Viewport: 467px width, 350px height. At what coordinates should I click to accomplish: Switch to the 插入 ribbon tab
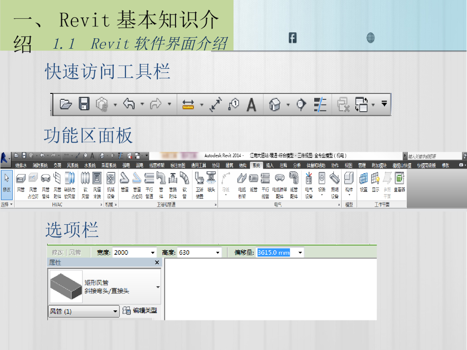click(x=270, y=165)
